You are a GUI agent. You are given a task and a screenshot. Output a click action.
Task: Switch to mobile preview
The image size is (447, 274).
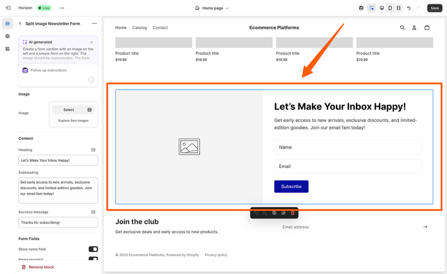click(390, 8)
